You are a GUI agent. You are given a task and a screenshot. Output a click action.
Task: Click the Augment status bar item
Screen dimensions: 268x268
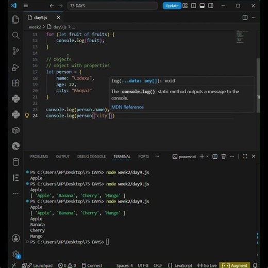tap(234, 265)
